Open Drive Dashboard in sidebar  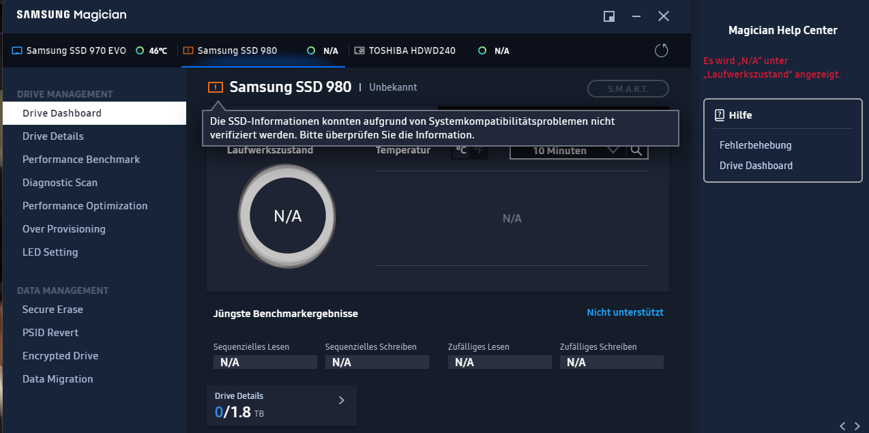coord(94,113)
